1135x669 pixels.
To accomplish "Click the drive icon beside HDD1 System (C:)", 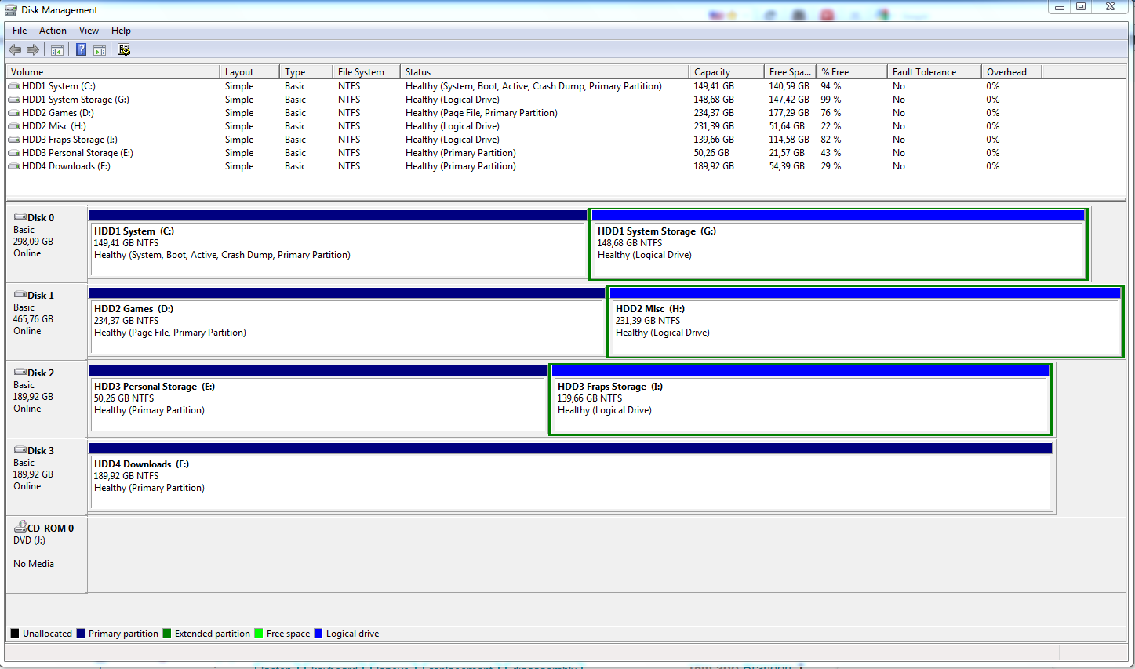I will [14, 86].
